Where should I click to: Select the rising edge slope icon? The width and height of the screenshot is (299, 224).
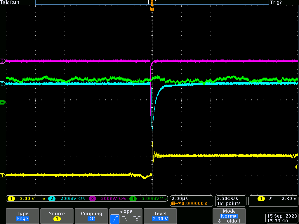coord(115,219)
